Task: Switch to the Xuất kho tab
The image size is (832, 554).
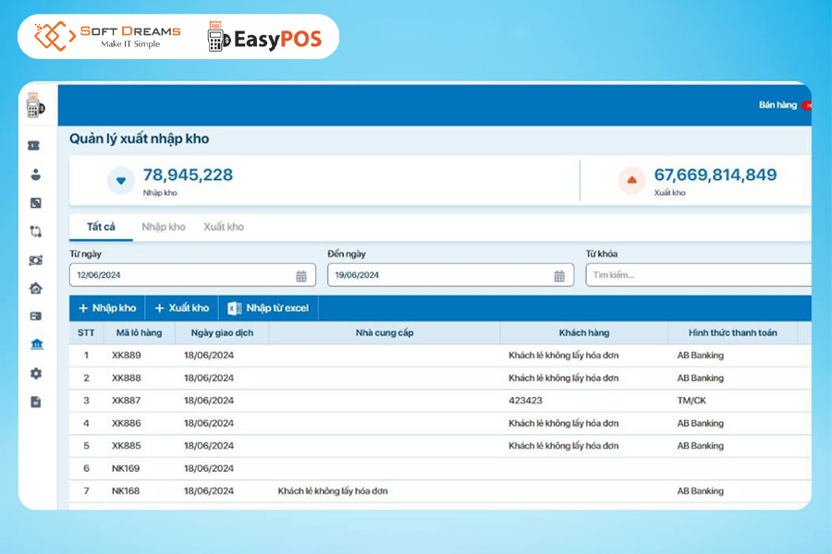Action: [x=223, y=226]
